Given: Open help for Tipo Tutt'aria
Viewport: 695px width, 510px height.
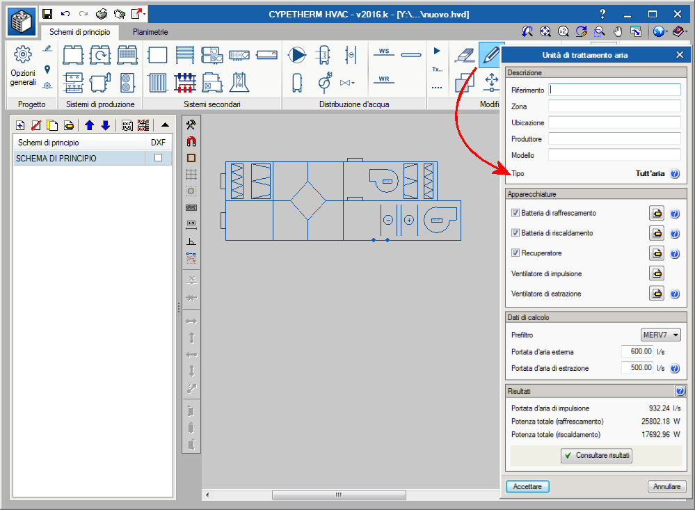Looking at the screenshot, I should pyautogui.click(x=675, y=174).
